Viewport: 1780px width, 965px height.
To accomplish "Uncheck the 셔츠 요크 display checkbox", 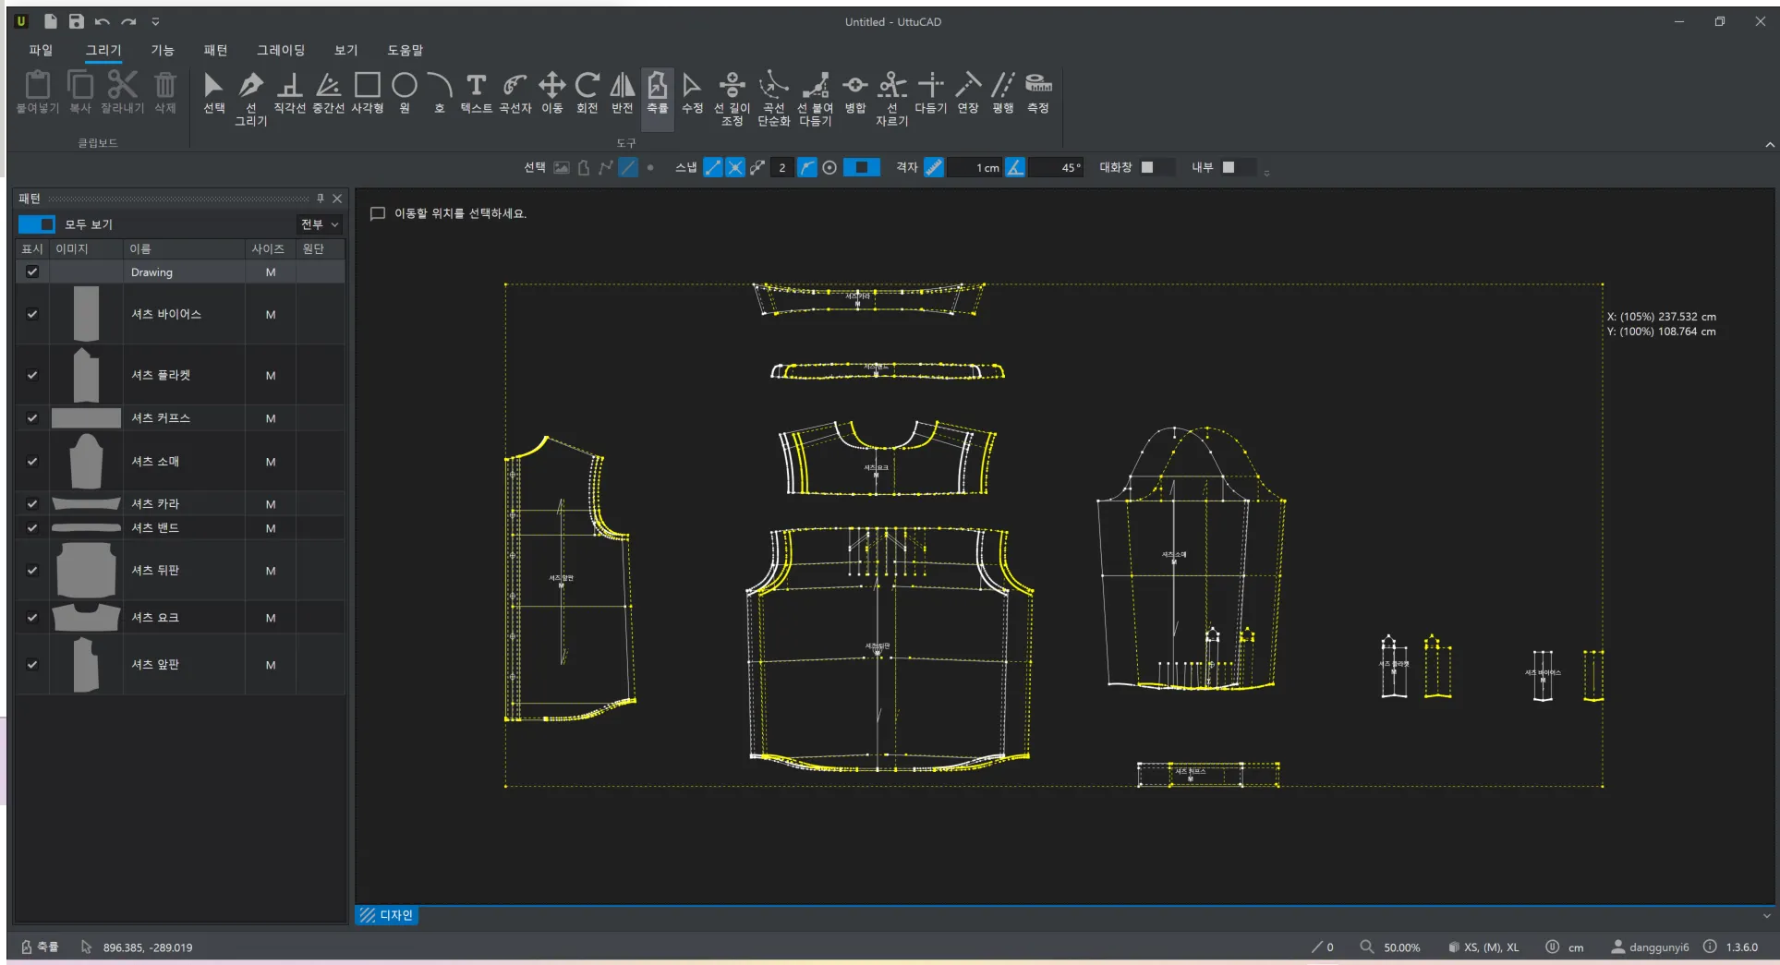I will tap(32, 618).
